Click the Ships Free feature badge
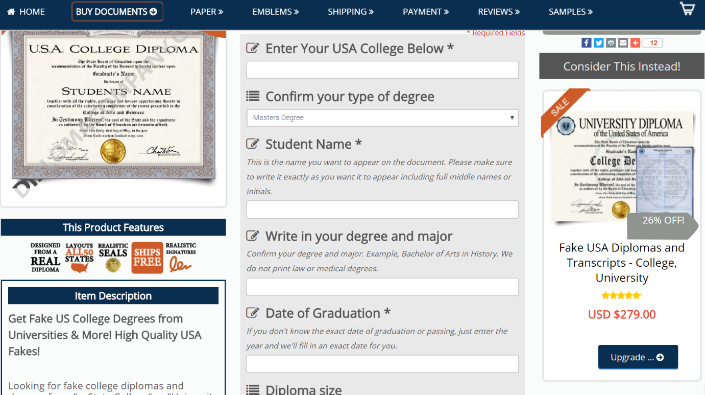Image resolution: width=705 pixels, height=395 pixels. click(x=147, y=258)
